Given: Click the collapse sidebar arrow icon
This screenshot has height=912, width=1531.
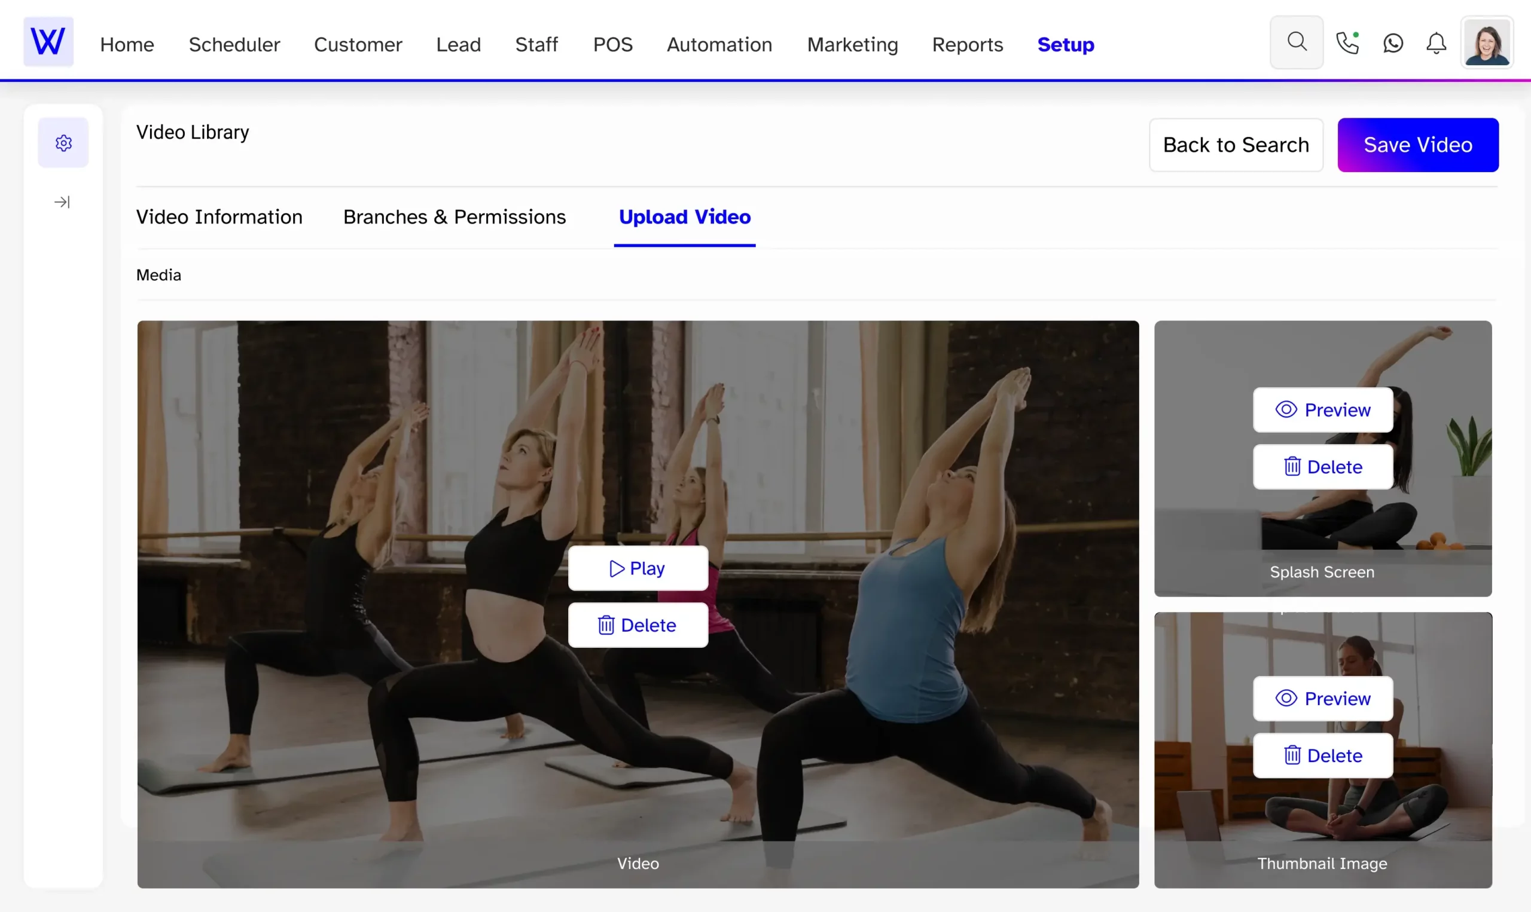Looking at the screenshot, I should pyautogui.click(x=62, y=202).
